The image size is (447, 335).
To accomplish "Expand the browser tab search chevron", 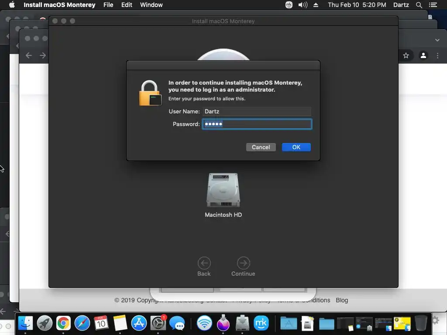I will 437,40.
